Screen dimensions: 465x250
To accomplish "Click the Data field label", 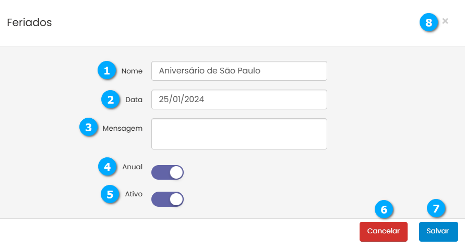I will (x=134, y=99).
